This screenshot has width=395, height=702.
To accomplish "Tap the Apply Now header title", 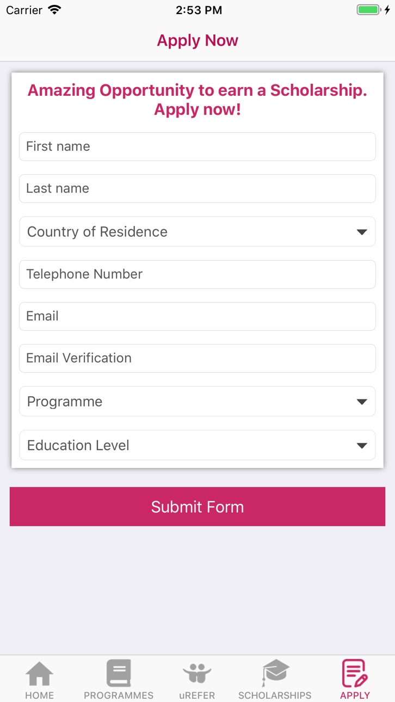I will 197,40.
